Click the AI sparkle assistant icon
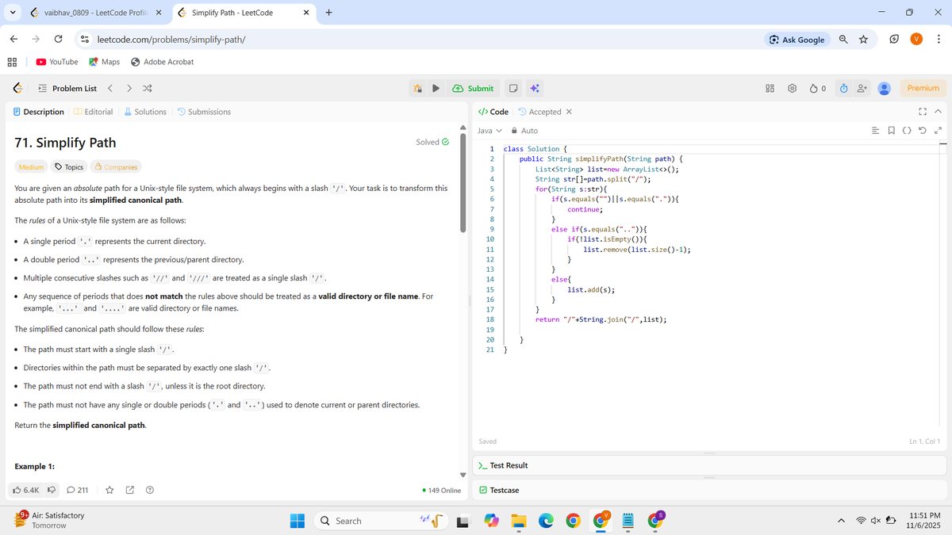The width and height of the screenshot is (952, 535). 534,89
